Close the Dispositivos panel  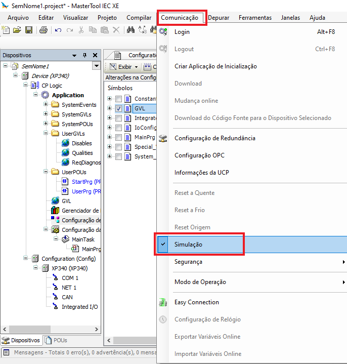pos(94,55)
